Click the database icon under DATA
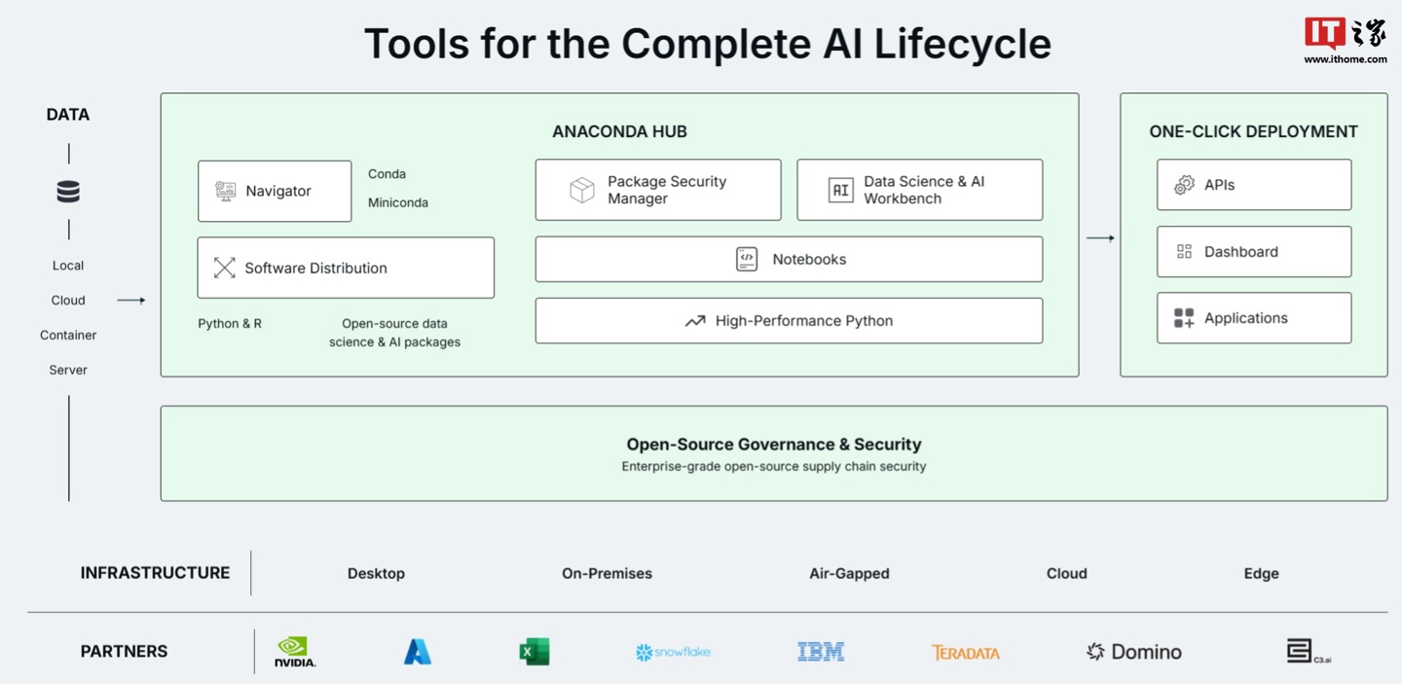 (67, 191)
